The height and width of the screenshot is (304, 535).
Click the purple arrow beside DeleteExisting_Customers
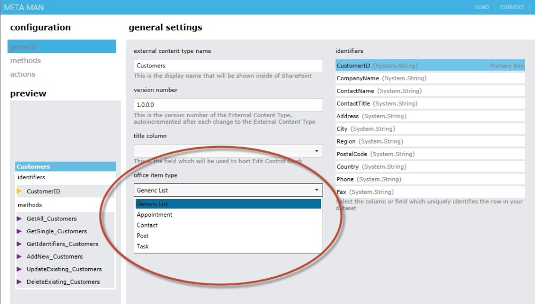[19, 282]
